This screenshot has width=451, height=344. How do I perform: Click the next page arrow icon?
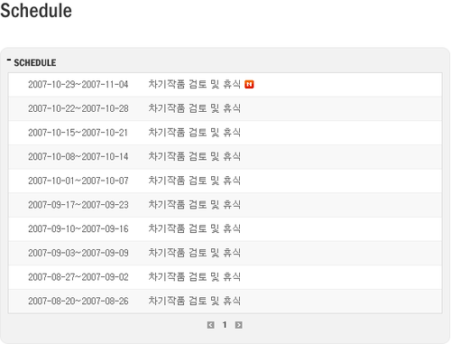(238, 325)
